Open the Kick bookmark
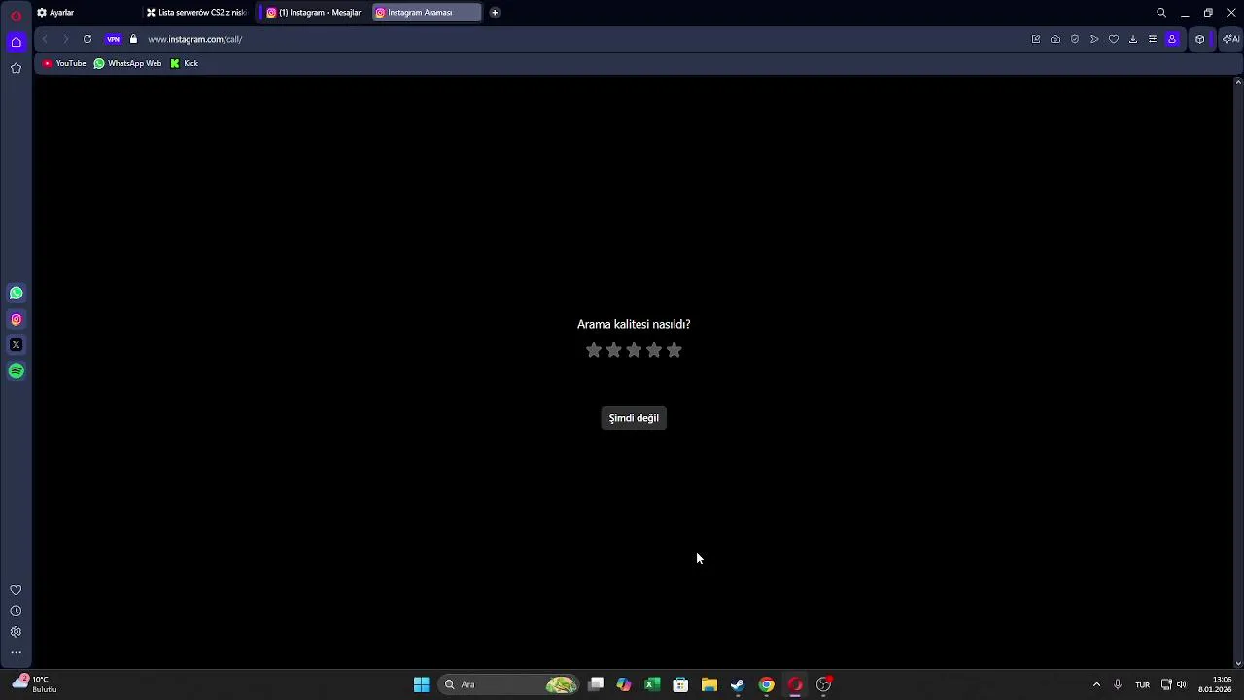This screenshot has width=1244, height=700. pyautogui.click(x=184, y=63)
